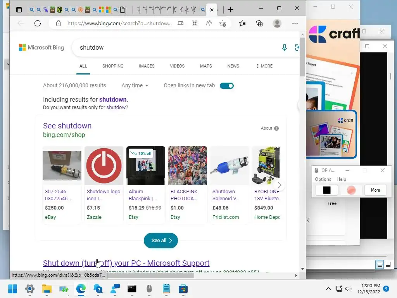Click the browser address bar URL

(119, 24)
